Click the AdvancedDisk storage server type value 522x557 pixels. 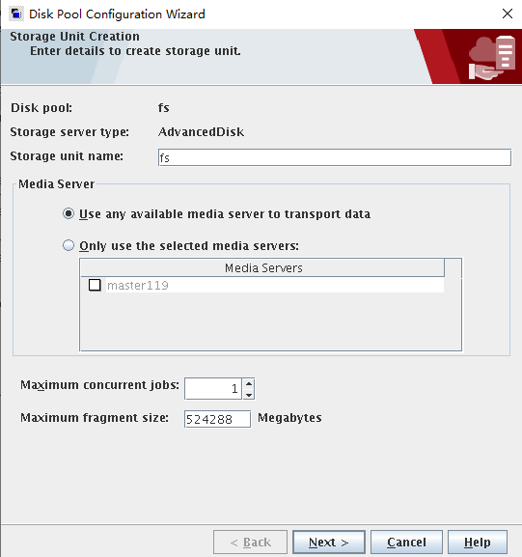201,132
